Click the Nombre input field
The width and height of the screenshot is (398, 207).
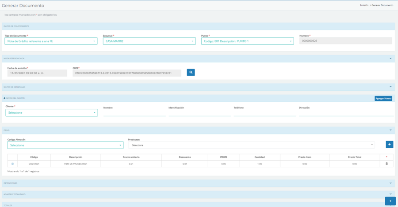point(134,113)
